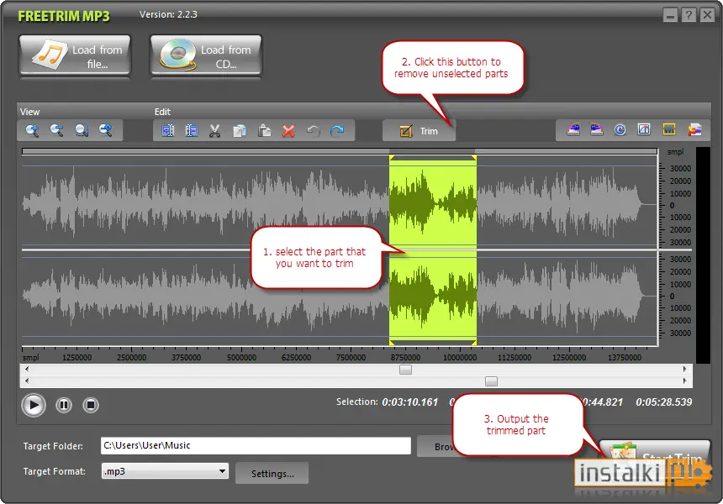Viewport: 723px width, 504px height.
Task: Click the zoom to full view magnifier
Action: click(x=106, y=130)
